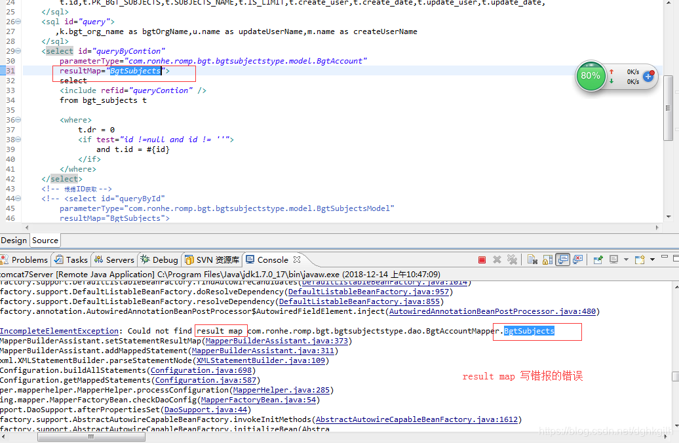The image size is (679, 443).
Task: Collapse the where block at line 36
Action: click(18, 120)
